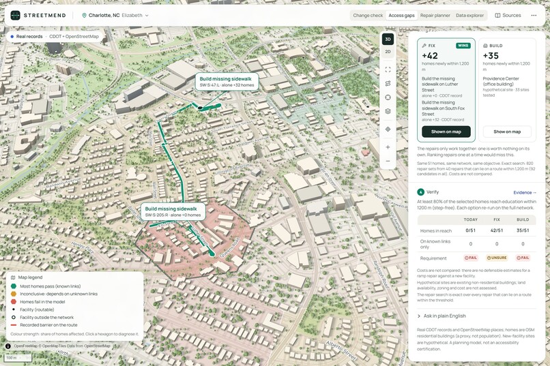
Task: Click the fit-to-extent frame icon
Action: pos(388,70)
